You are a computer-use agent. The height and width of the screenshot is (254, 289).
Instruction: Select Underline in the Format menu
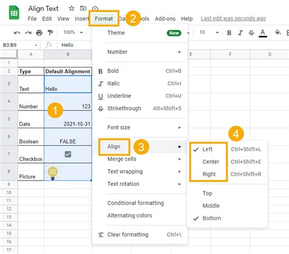140,96
